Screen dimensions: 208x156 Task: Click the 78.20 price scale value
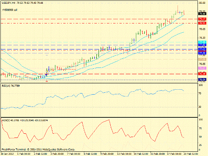pyautogui.click(x=202, y=38)
